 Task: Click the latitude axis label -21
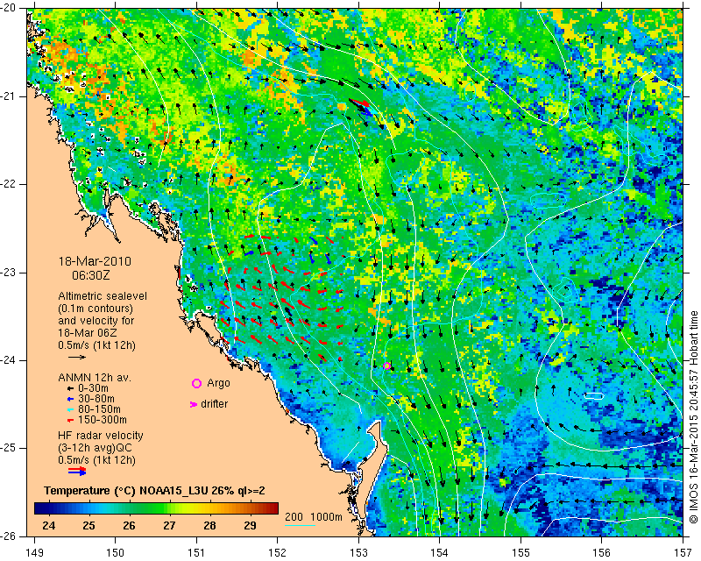pyautogui.click(x=9, y=96)
